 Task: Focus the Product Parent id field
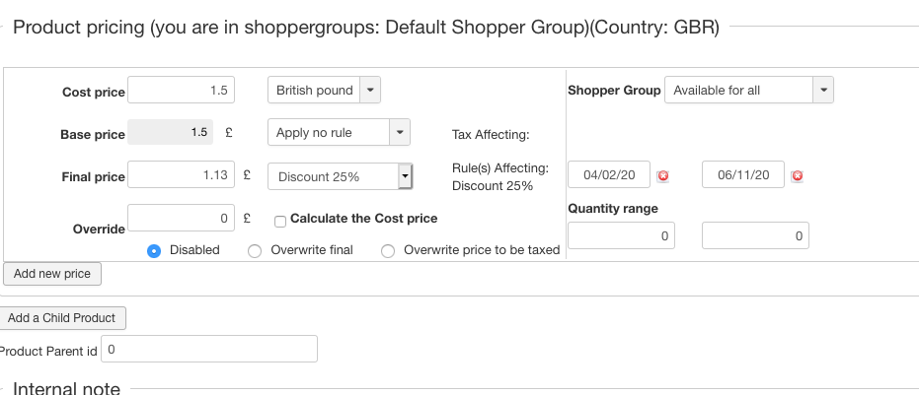[209, 349]
